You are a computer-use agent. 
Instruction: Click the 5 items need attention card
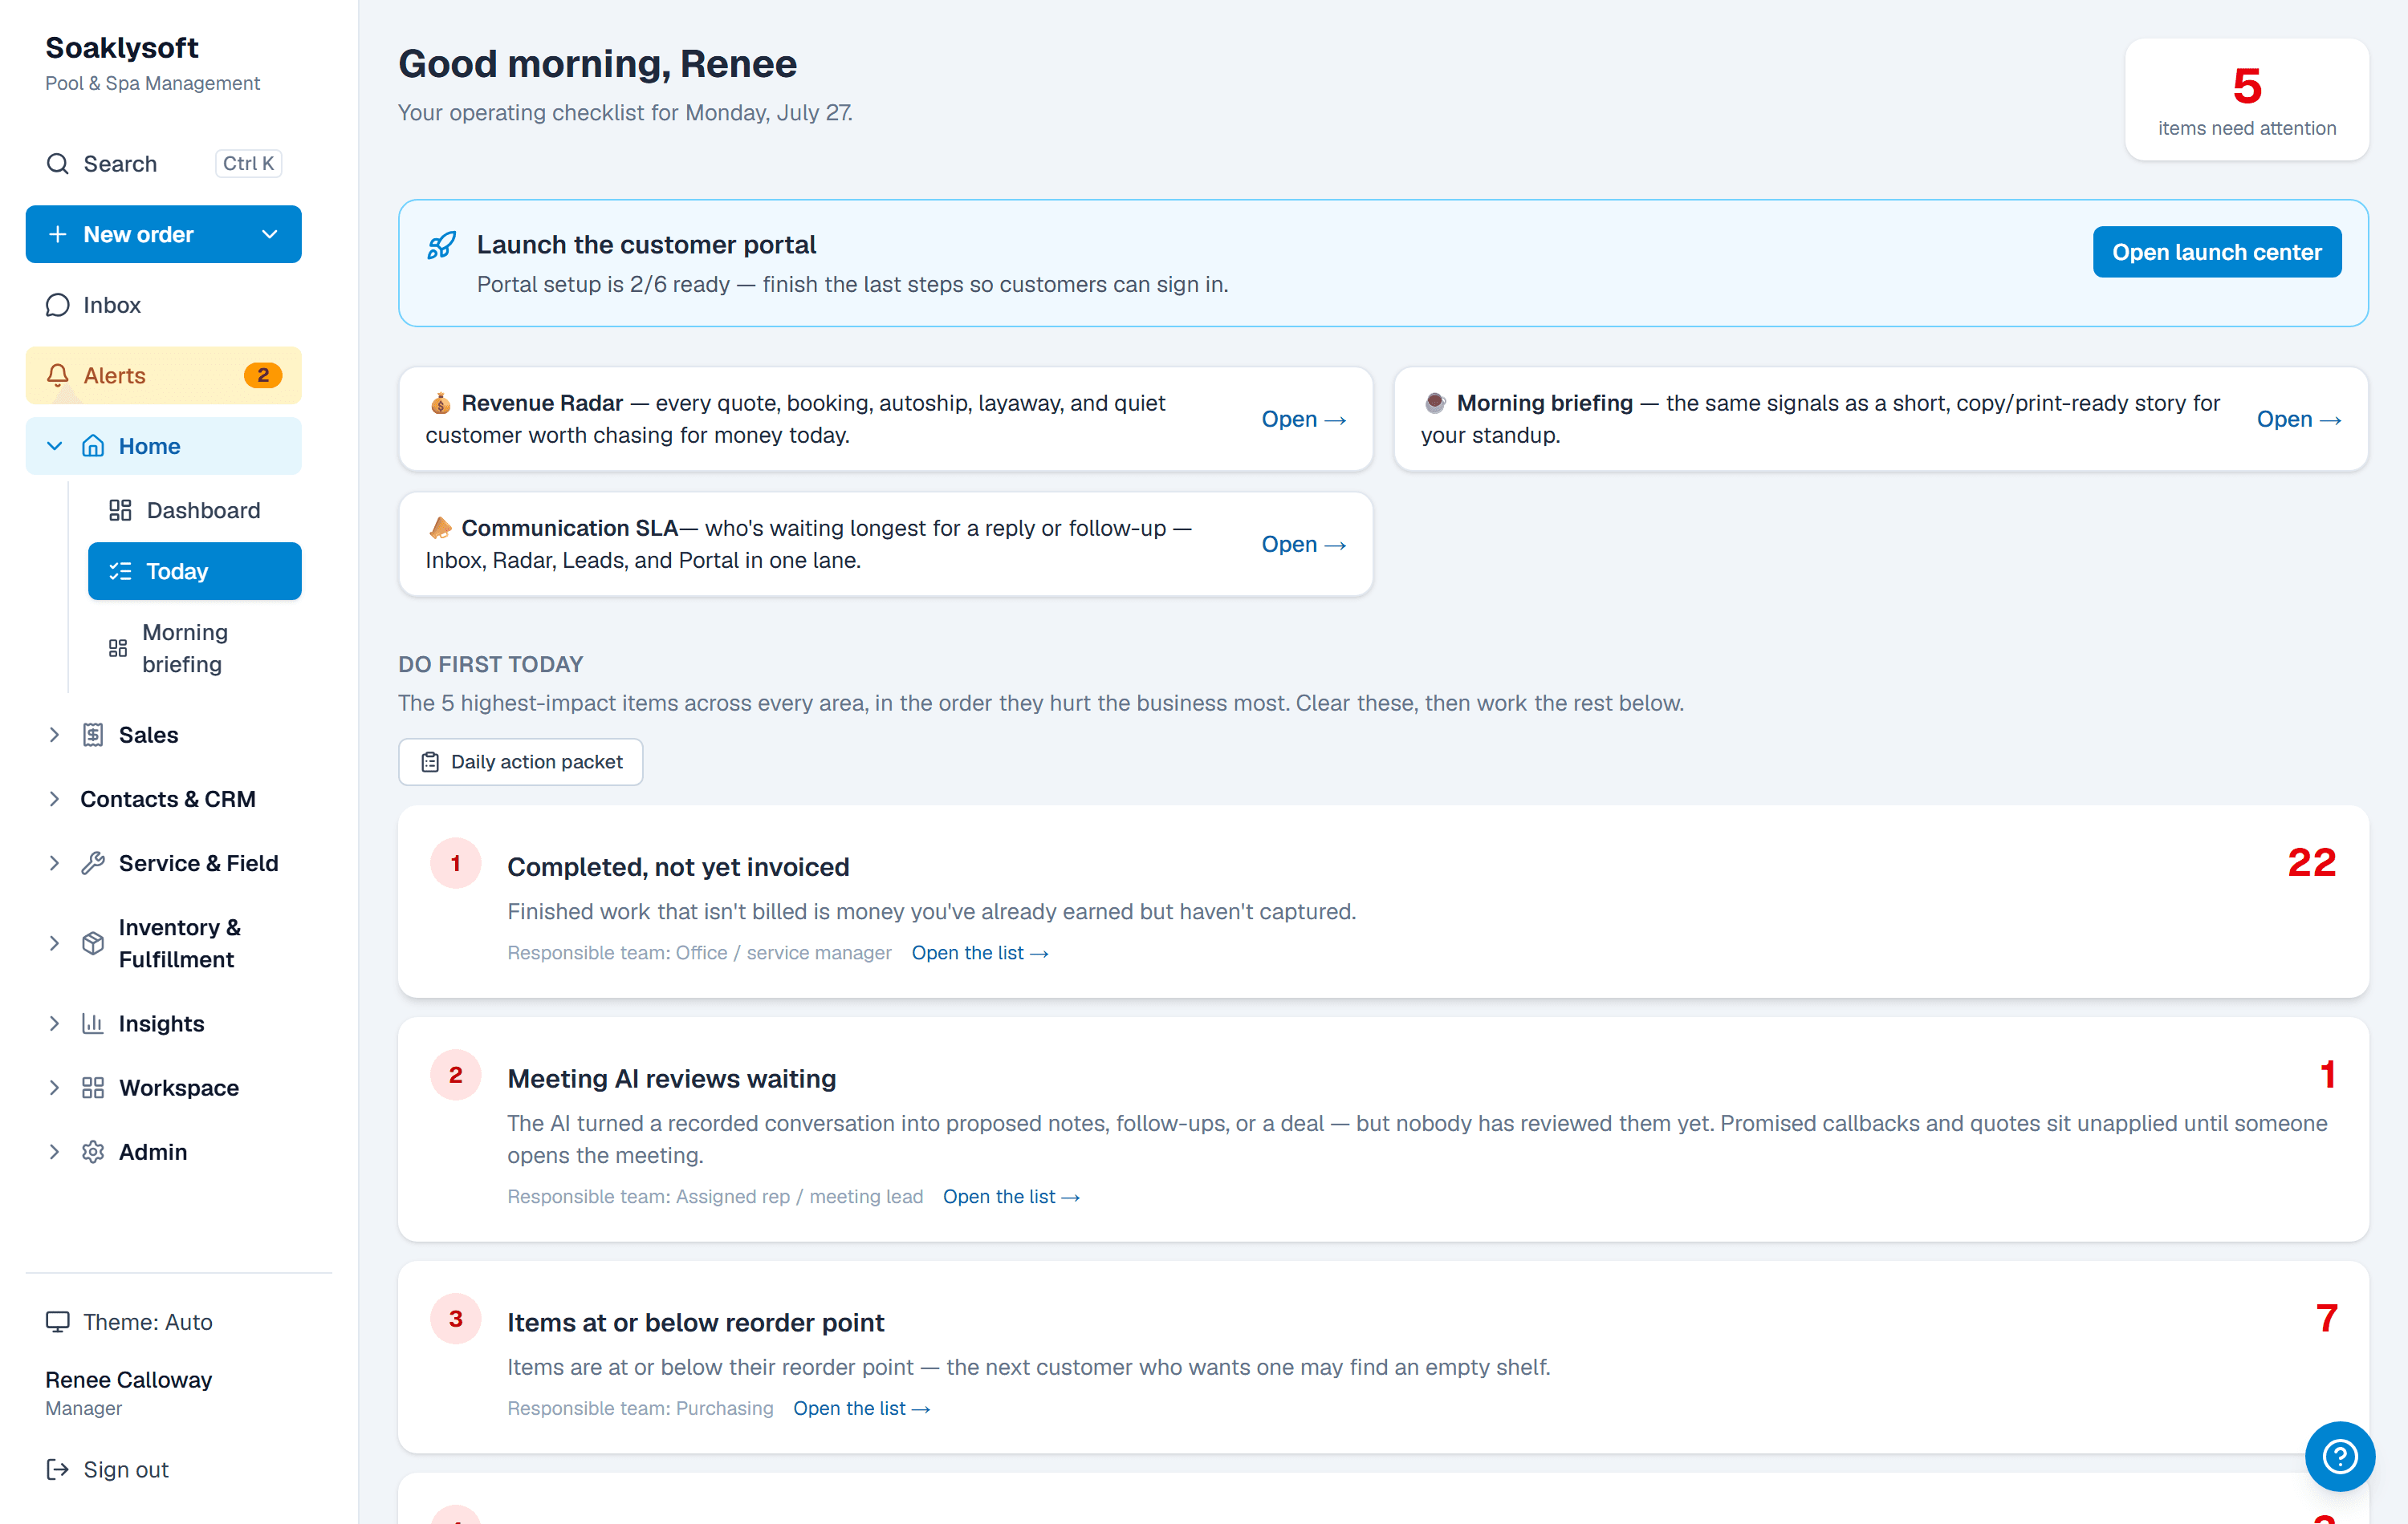coord(2246,100)
